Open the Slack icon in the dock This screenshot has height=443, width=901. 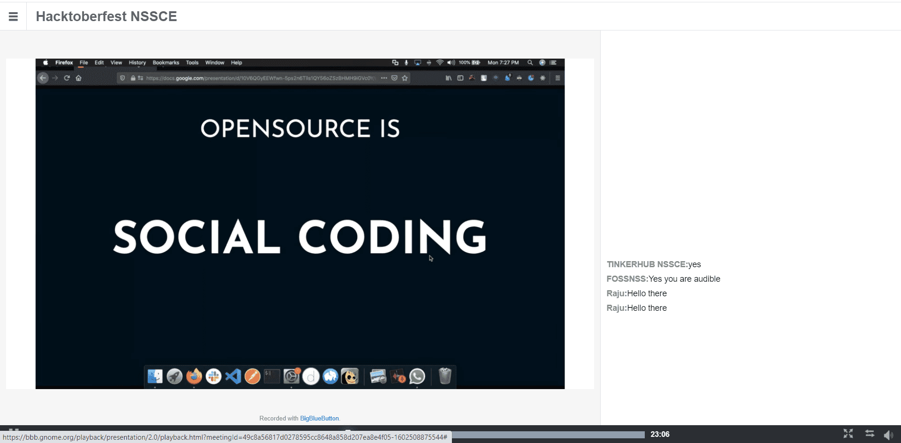214,376
